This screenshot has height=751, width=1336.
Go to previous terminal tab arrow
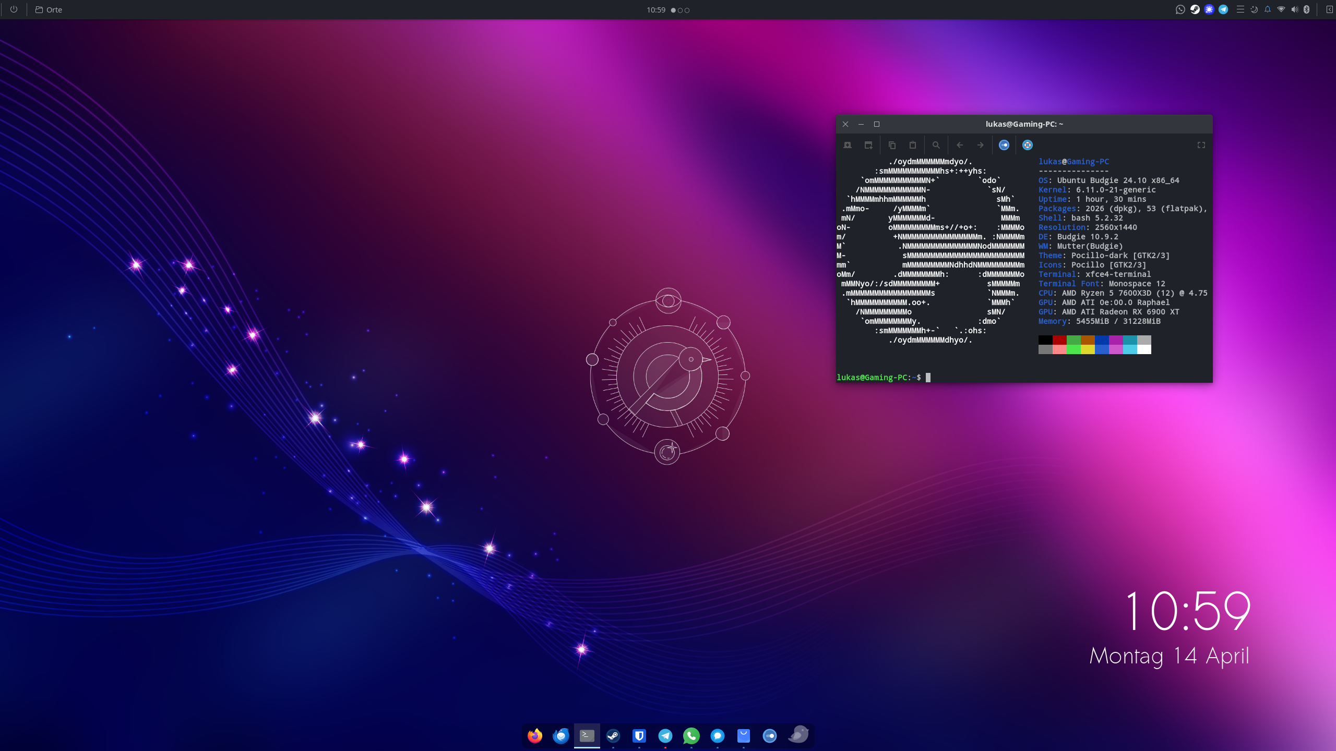pos(960,145)
